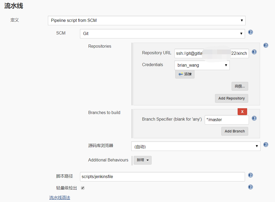Expand the 新增 Additional Behaviours menu
This screenshot has width=275, height=202.
point(143,160)
